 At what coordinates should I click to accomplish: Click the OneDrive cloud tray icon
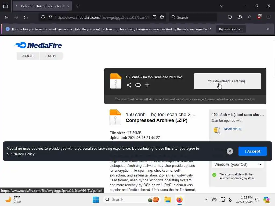(214, 200)
